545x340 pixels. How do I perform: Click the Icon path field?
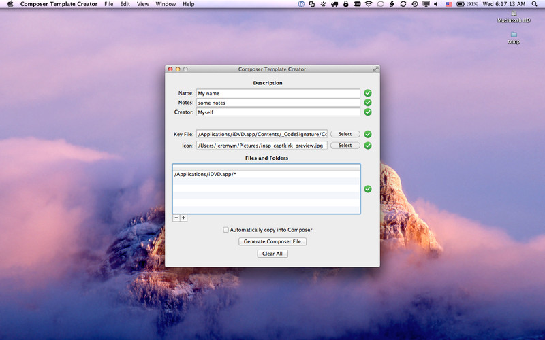[x=262, y=146]
